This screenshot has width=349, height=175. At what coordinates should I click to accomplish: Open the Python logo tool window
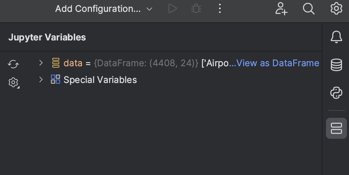pos(336,93)
